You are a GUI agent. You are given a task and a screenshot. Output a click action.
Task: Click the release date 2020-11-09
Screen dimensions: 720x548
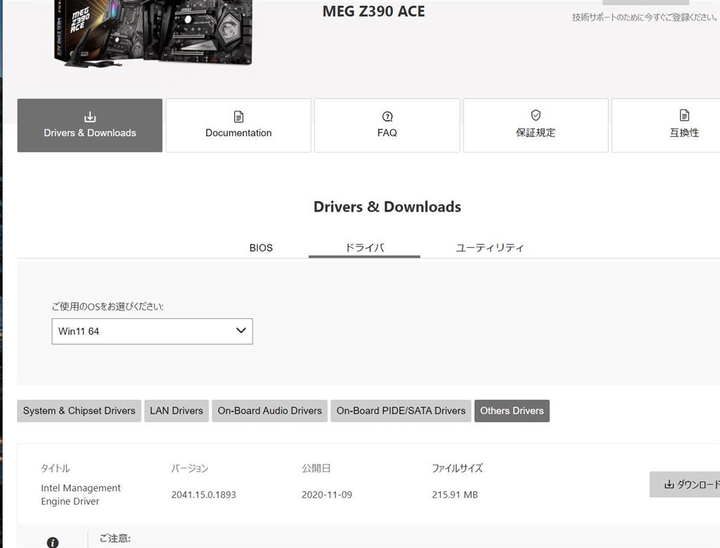(327, 495)
